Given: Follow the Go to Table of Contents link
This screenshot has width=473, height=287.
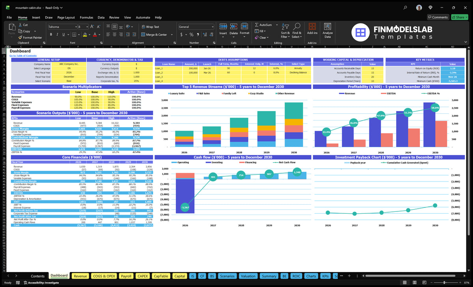Looking at the screenshot, I should tap(23, 56).
